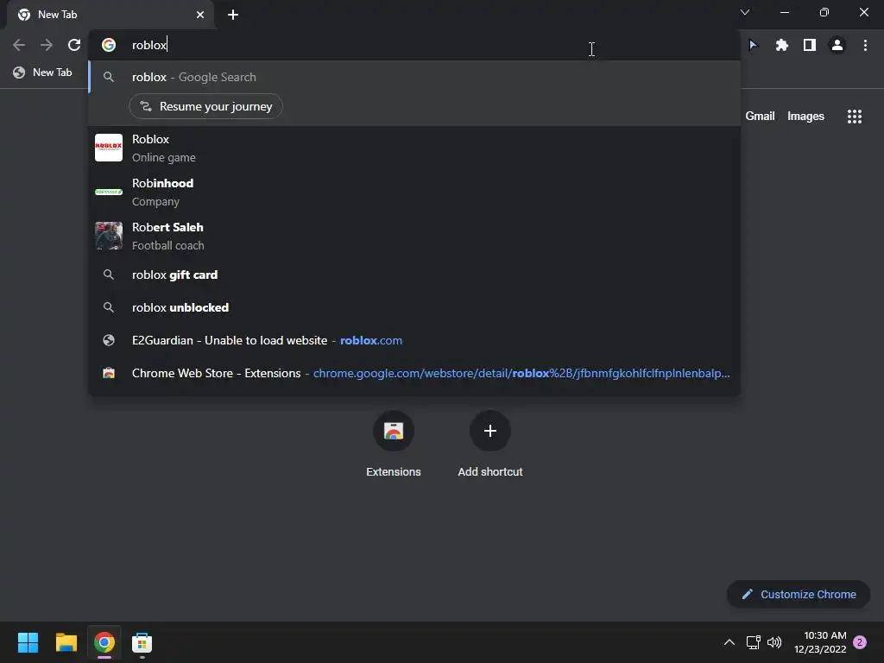Image resolution: width=884 pixels, height=663 pixels.
Task: Open the profile avatar menu
Action: [837, 45]
